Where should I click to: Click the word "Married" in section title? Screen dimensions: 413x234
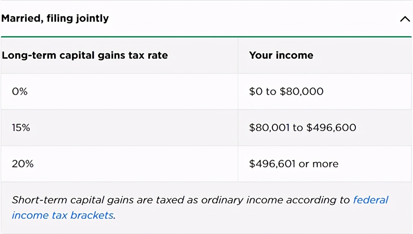click(x=21, y=18)
